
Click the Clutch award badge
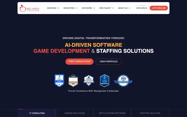[73, 81]
